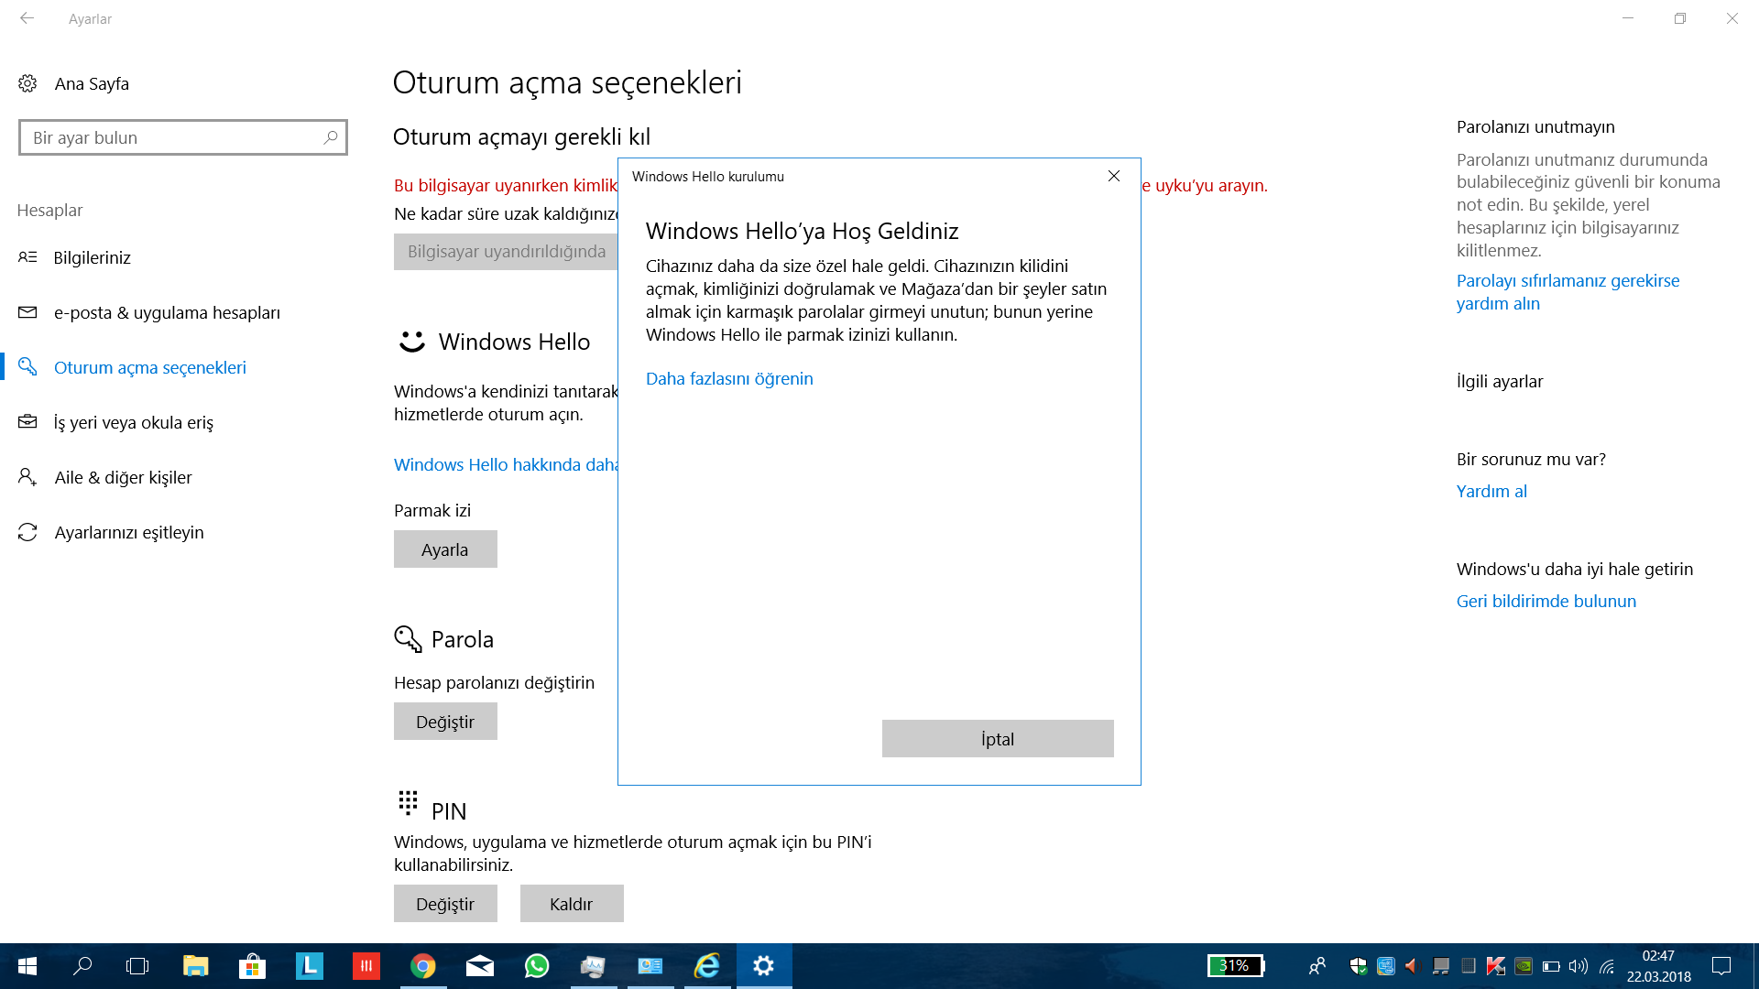
Task: Open Microsoft Store taskbar icon
Action: coord(252,965)
